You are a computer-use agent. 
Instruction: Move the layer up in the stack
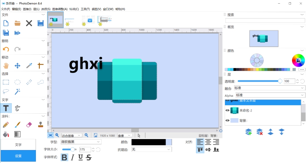271,132
